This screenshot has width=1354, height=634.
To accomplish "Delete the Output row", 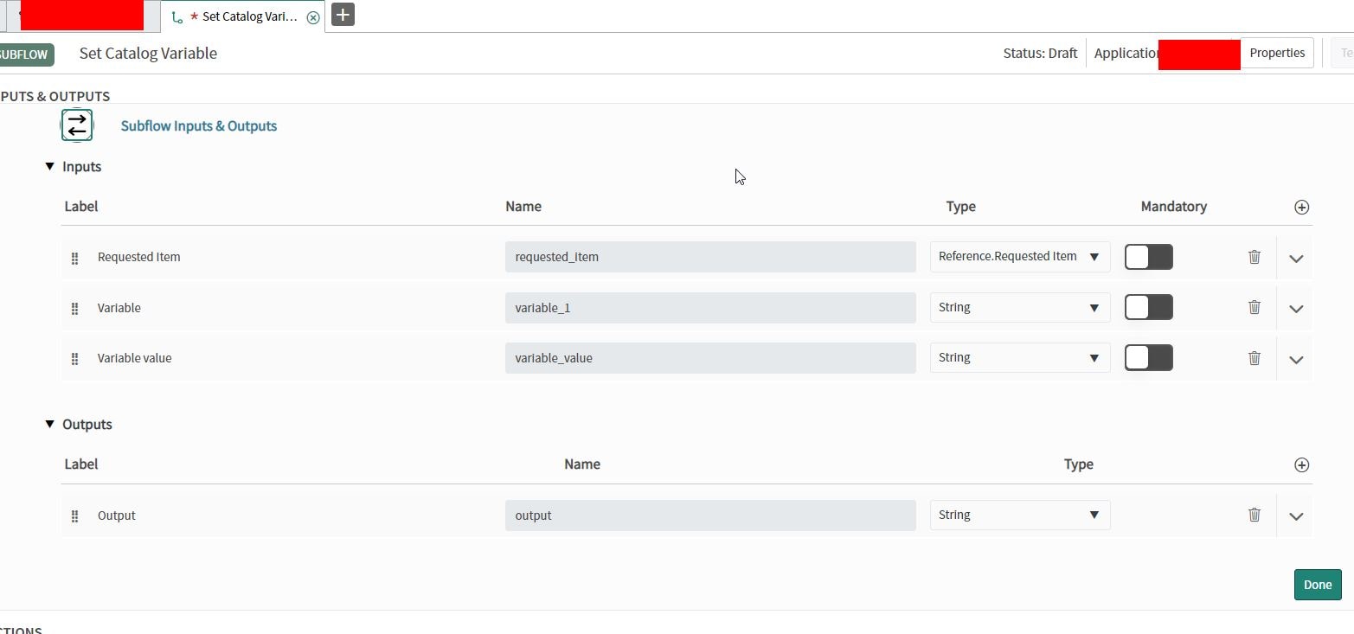I will (x=1255, y=514).
